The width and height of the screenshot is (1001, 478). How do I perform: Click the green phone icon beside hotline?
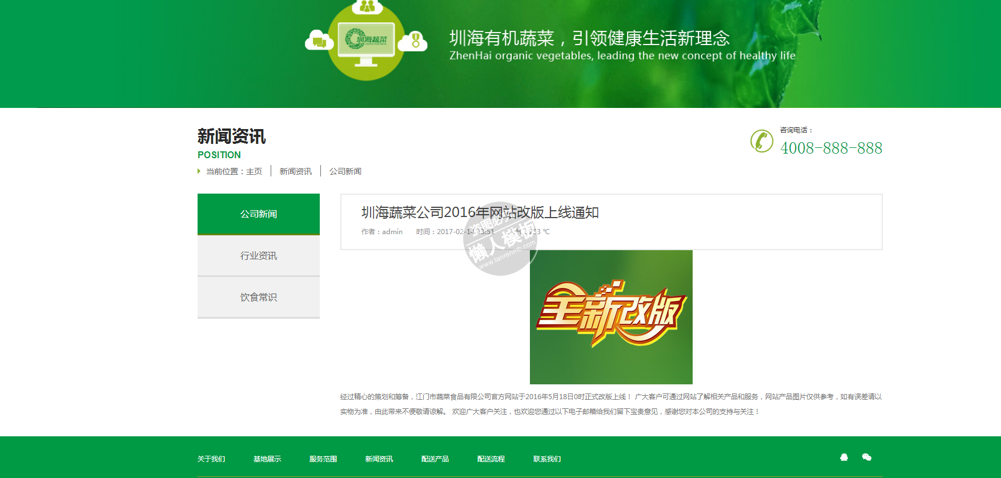pyautogui.click(x=762, y=141)
